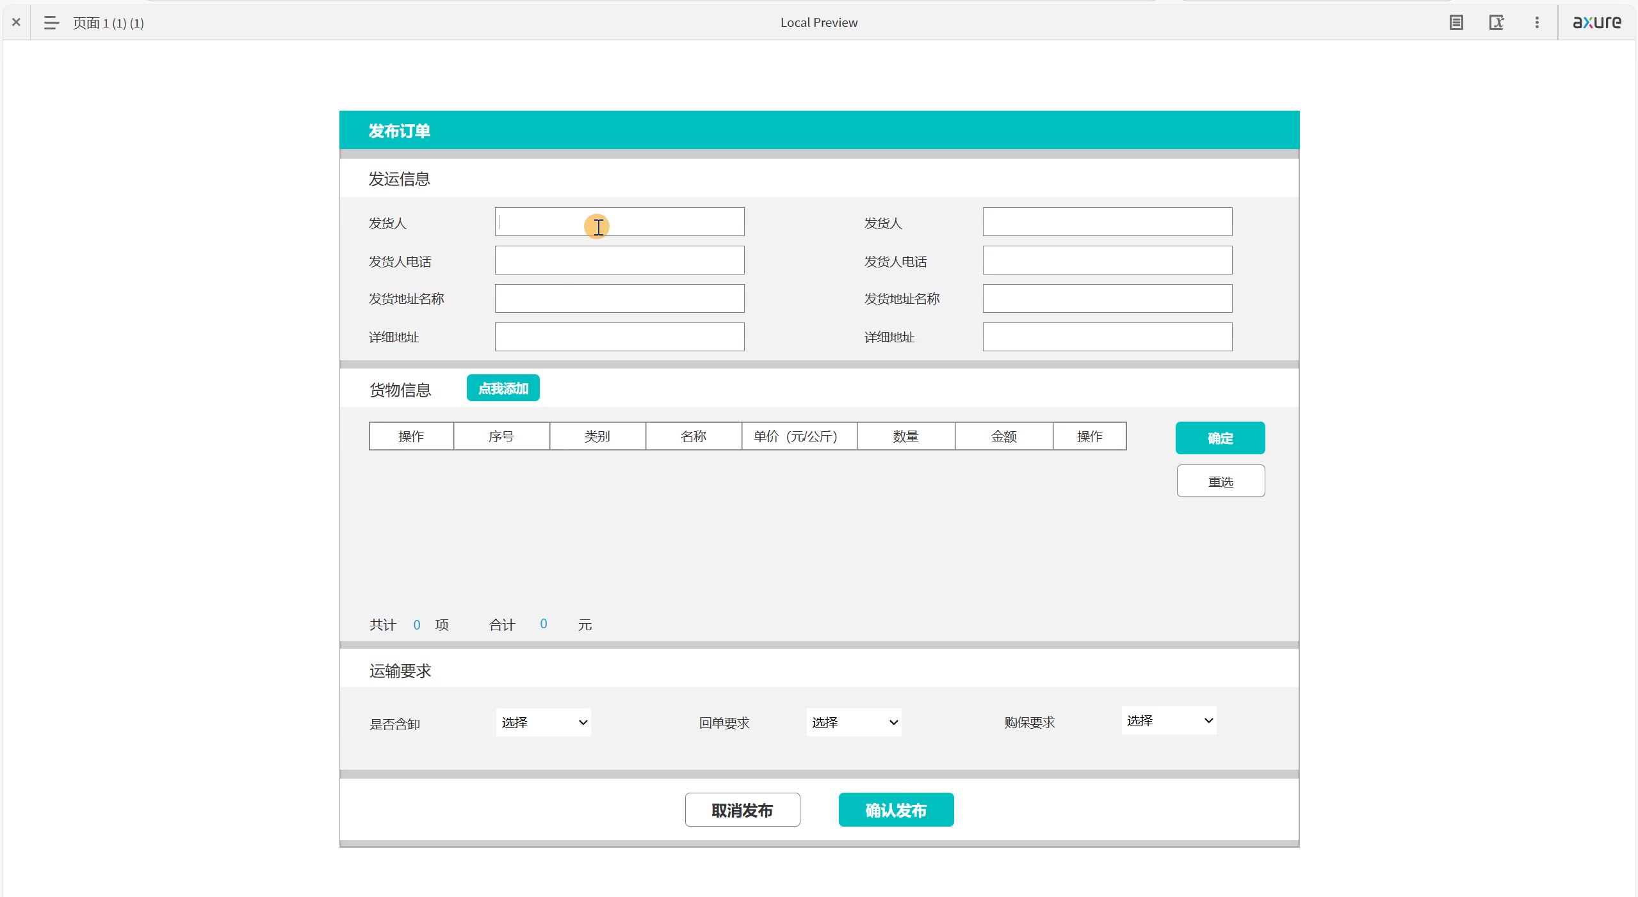Click the variables inspect icon
This screenshot has height=897, width=1638.
[x=1496, y=23]
